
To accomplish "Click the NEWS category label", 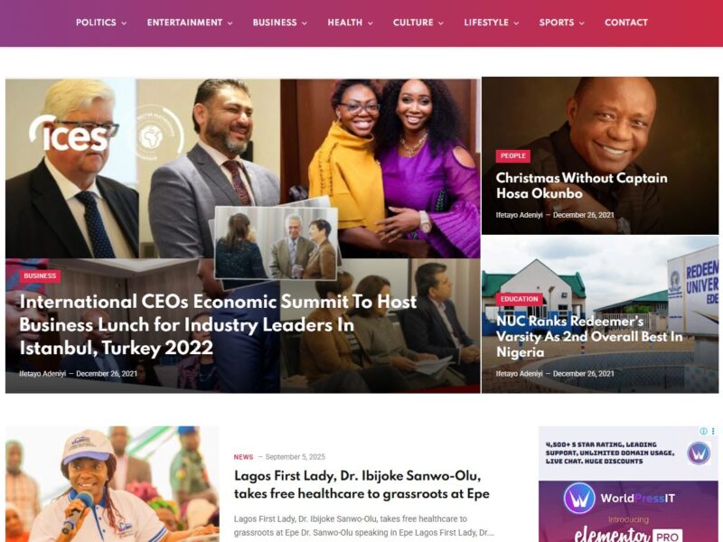I will (243, 457).
